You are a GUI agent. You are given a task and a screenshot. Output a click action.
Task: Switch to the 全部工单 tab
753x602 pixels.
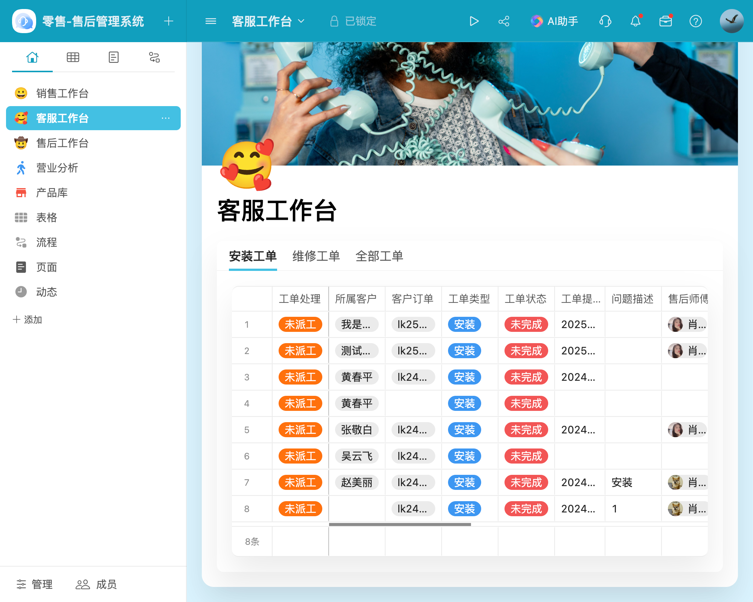coord(380,256)
